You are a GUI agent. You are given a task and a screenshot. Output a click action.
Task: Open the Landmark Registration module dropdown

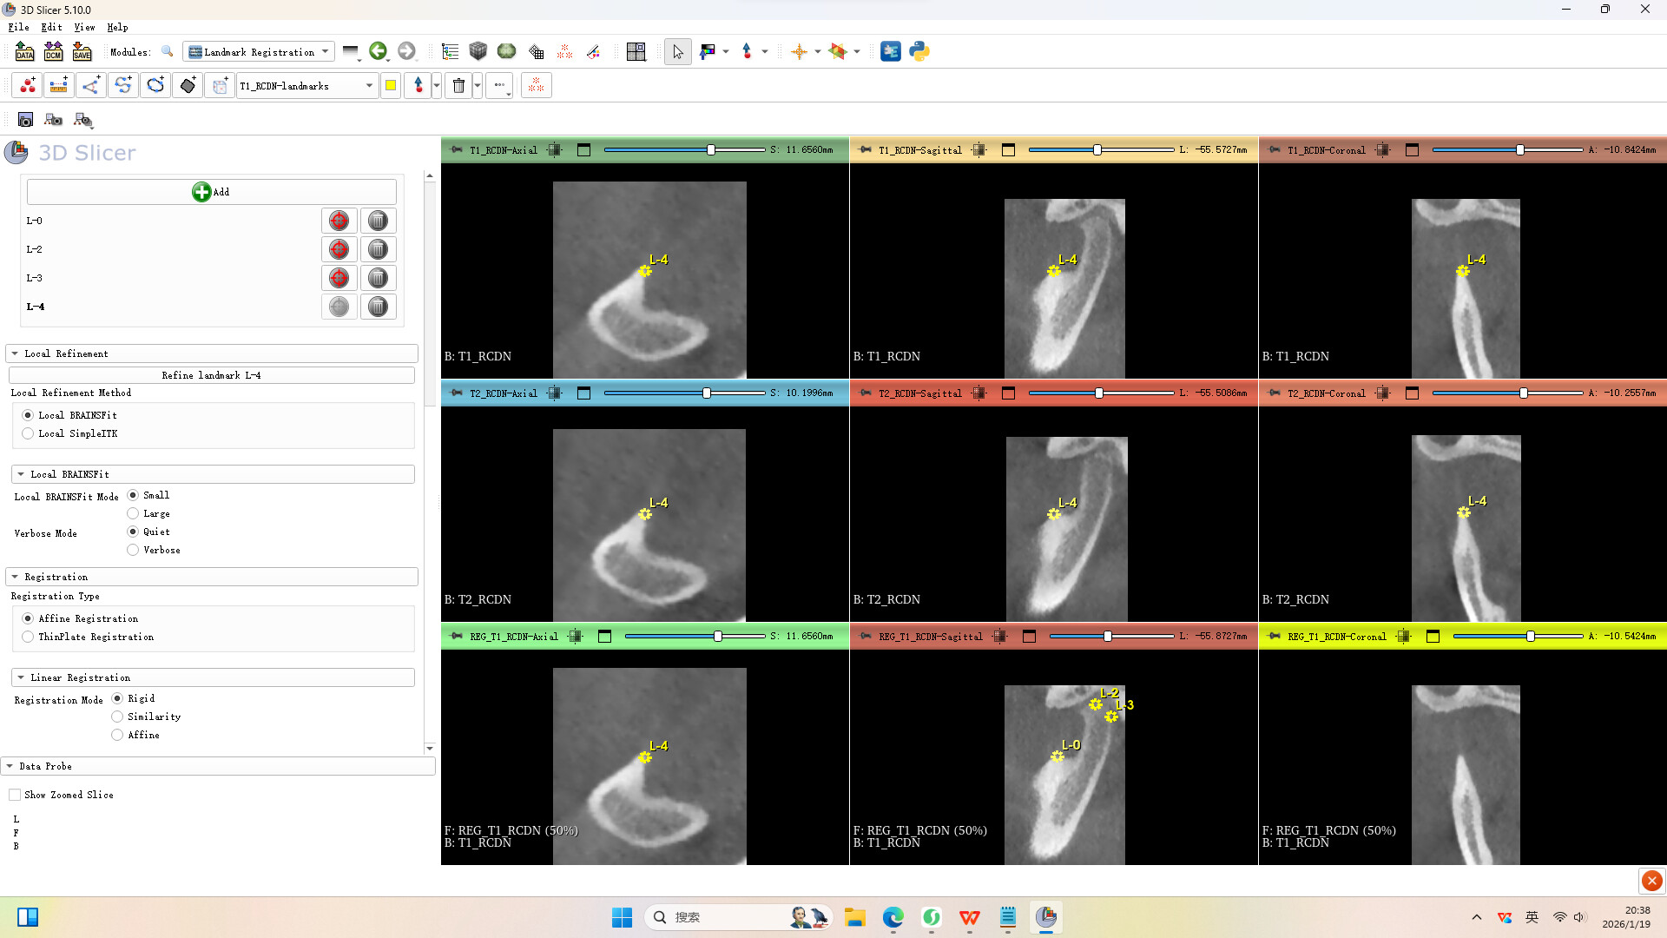click(259, 51)
